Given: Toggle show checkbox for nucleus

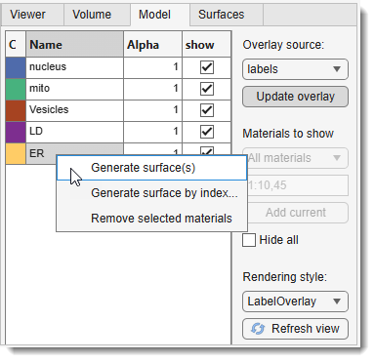Looking at the screenshot, I should pos(207,67).
